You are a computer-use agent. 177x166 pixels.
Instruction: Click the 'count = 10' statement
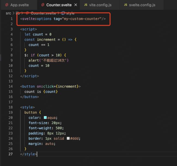point(39,66)
